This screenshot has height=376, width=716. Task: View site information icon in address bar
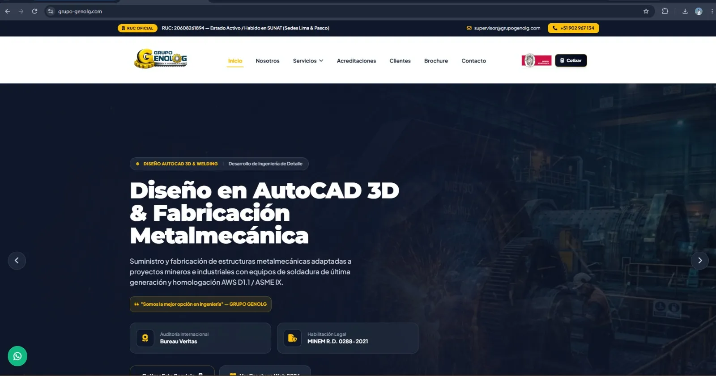click(x=51, y=11)
